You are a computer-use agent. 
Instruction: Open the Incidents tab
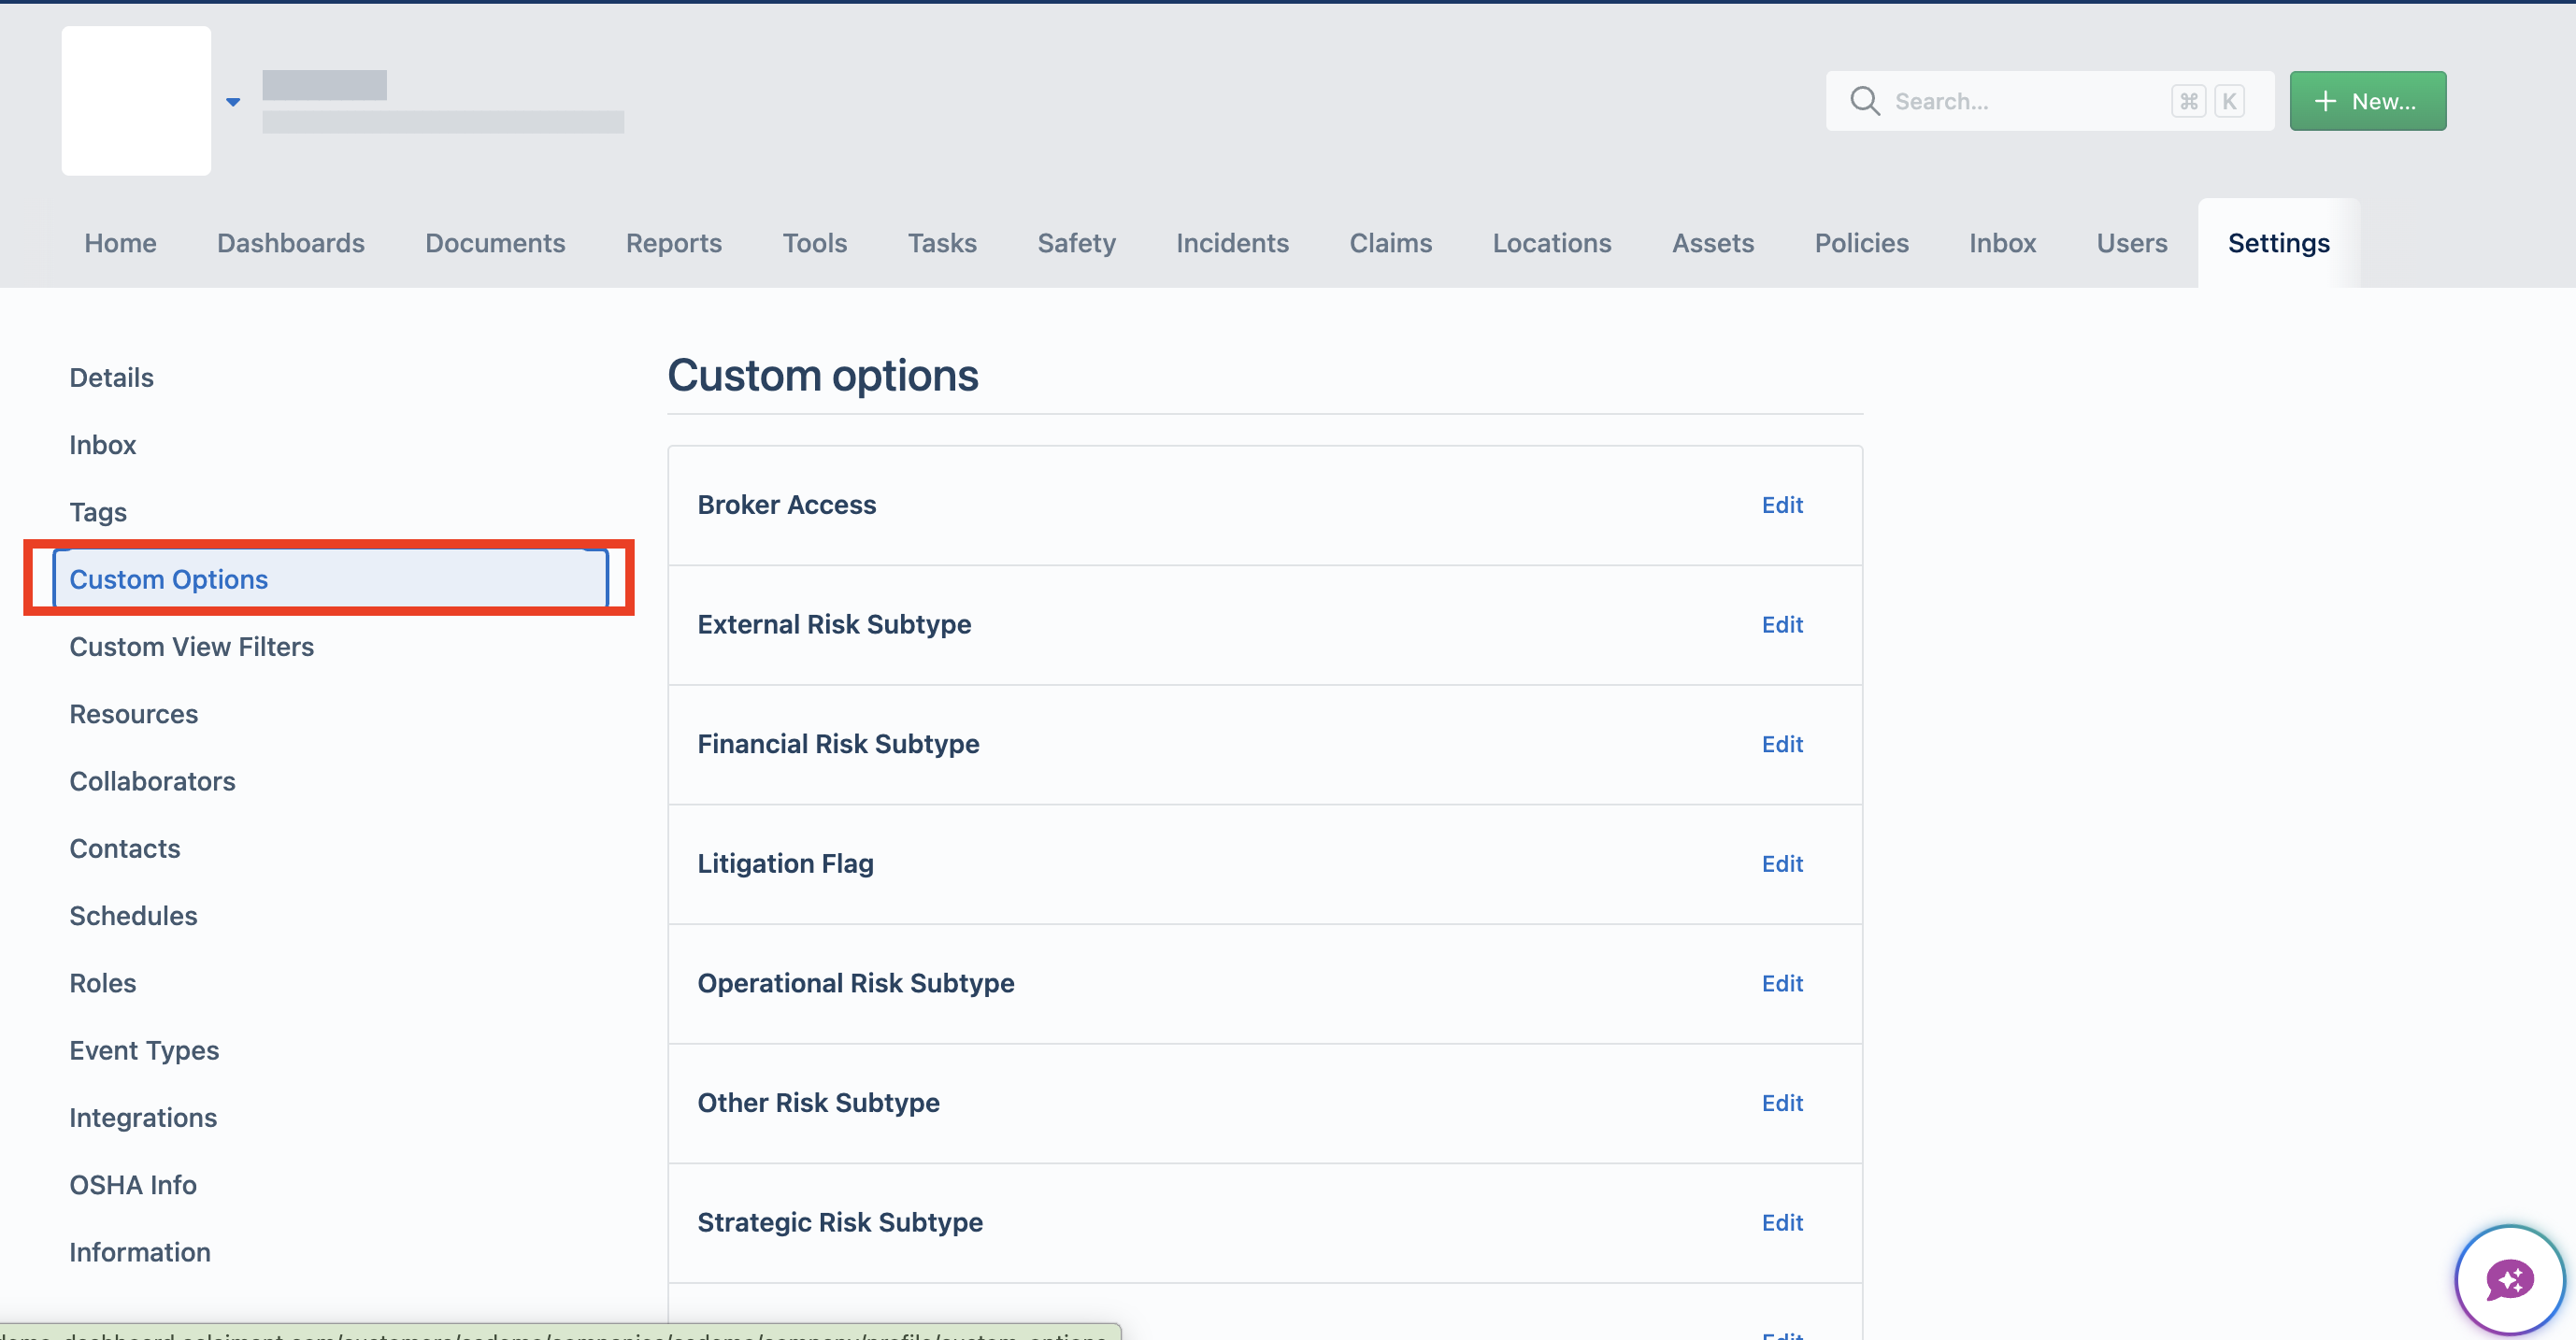point(1232,243)
